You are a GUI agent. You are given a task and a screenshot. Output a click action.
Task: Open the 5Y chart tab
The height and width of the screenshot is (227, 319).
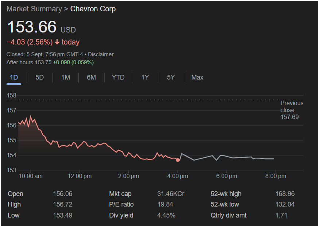171,78
